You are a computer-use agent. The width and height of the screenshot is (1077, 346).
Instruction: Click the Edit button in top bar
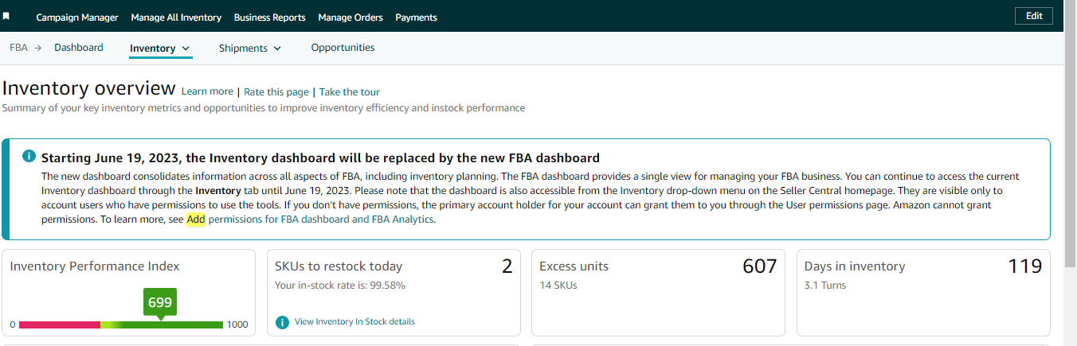click(x=1034, y=16)
